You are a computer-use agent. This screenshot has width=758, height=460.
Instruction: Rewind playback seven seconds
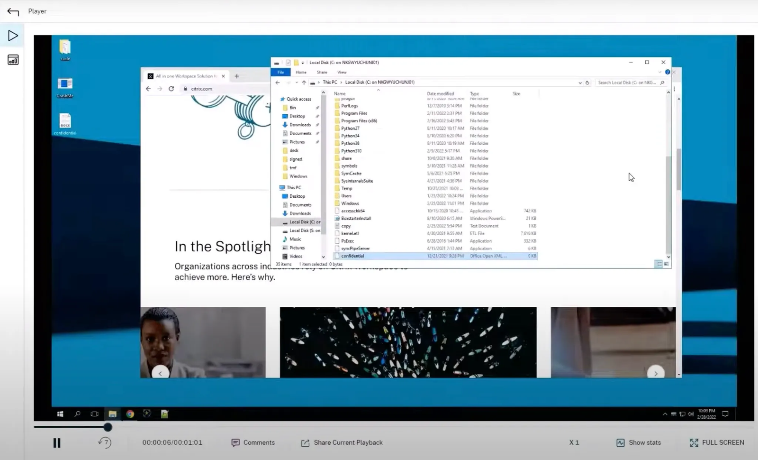tap(105, 442)
